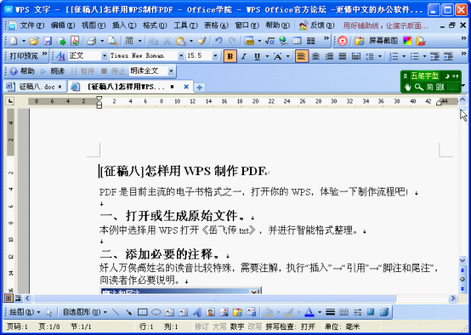Click the open folder icon
Screen dimensions: 471x335
pos(34,41)
